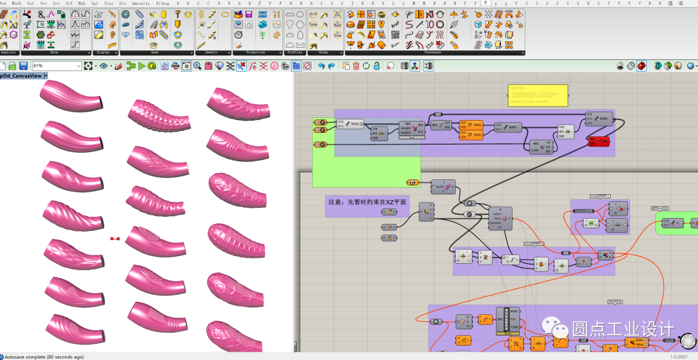Open the 61% zoom level dropdown
This screenshot has width=698, height=360.
[79, 66]
